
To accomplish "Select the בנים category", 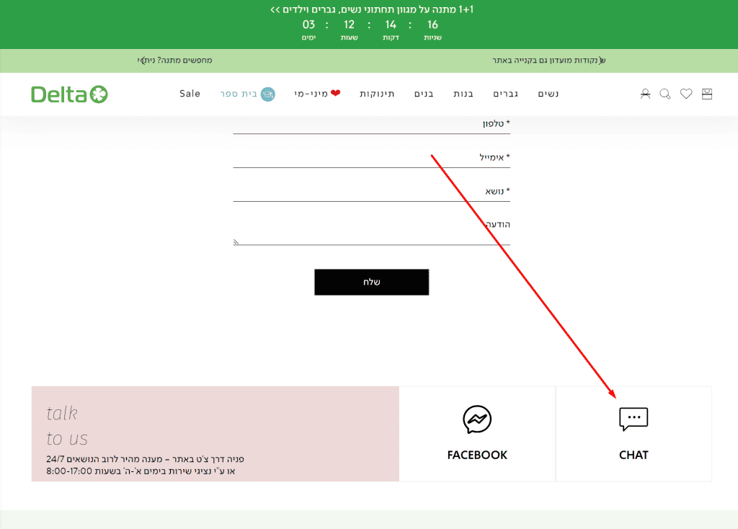I will (x=424, y=94).
